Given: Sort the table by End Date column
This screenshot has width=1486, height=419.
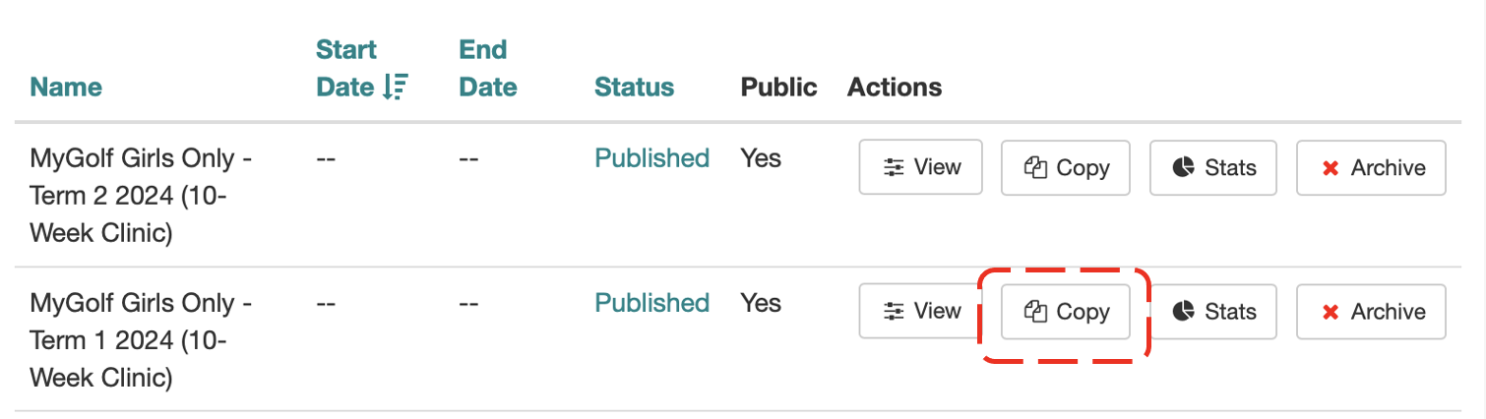Looking at the screenshot, I should (x=488, y=68).
